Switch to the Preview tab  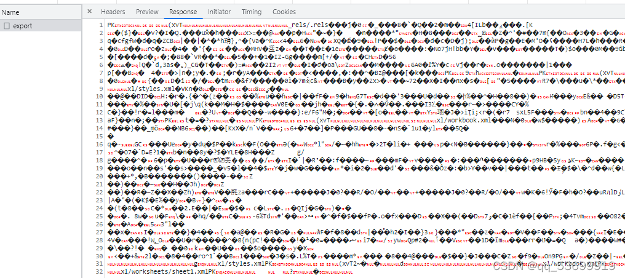(x=147, y=12)
